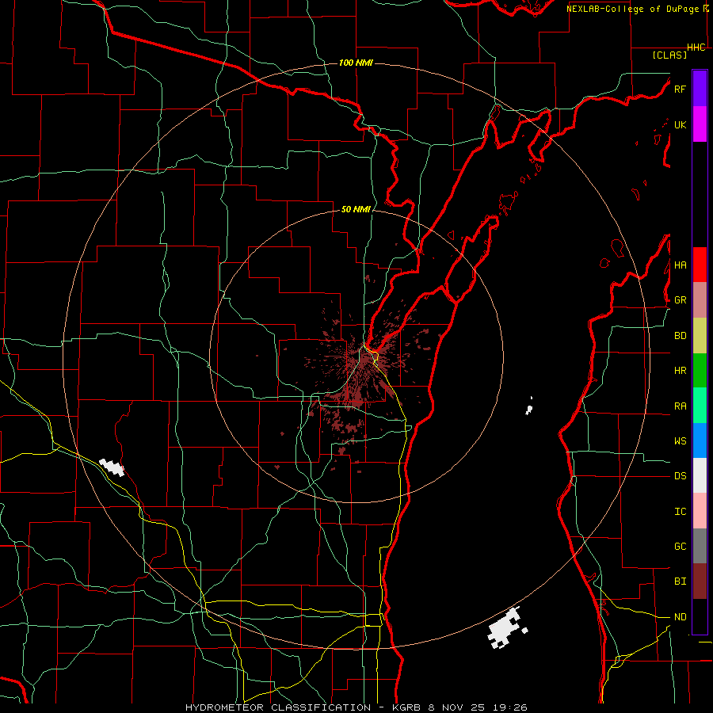
Task: Click the RF purple color swatch
Action: coord(700,89)
